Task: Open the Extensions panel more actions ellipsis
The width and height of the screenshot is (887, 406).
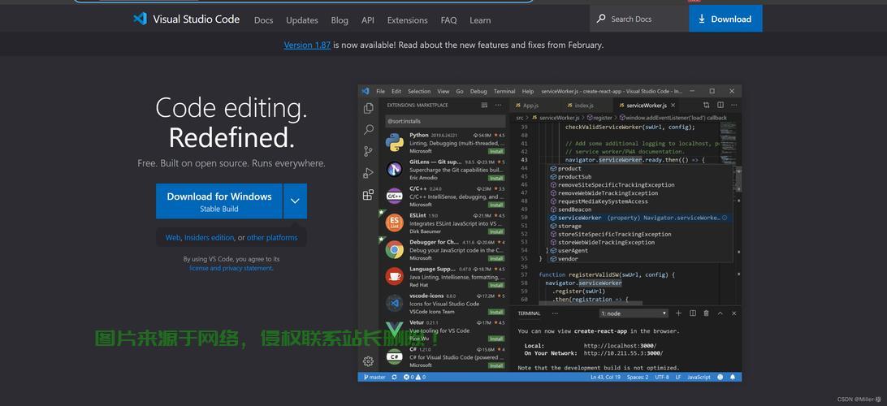Action: click(498, 106)
